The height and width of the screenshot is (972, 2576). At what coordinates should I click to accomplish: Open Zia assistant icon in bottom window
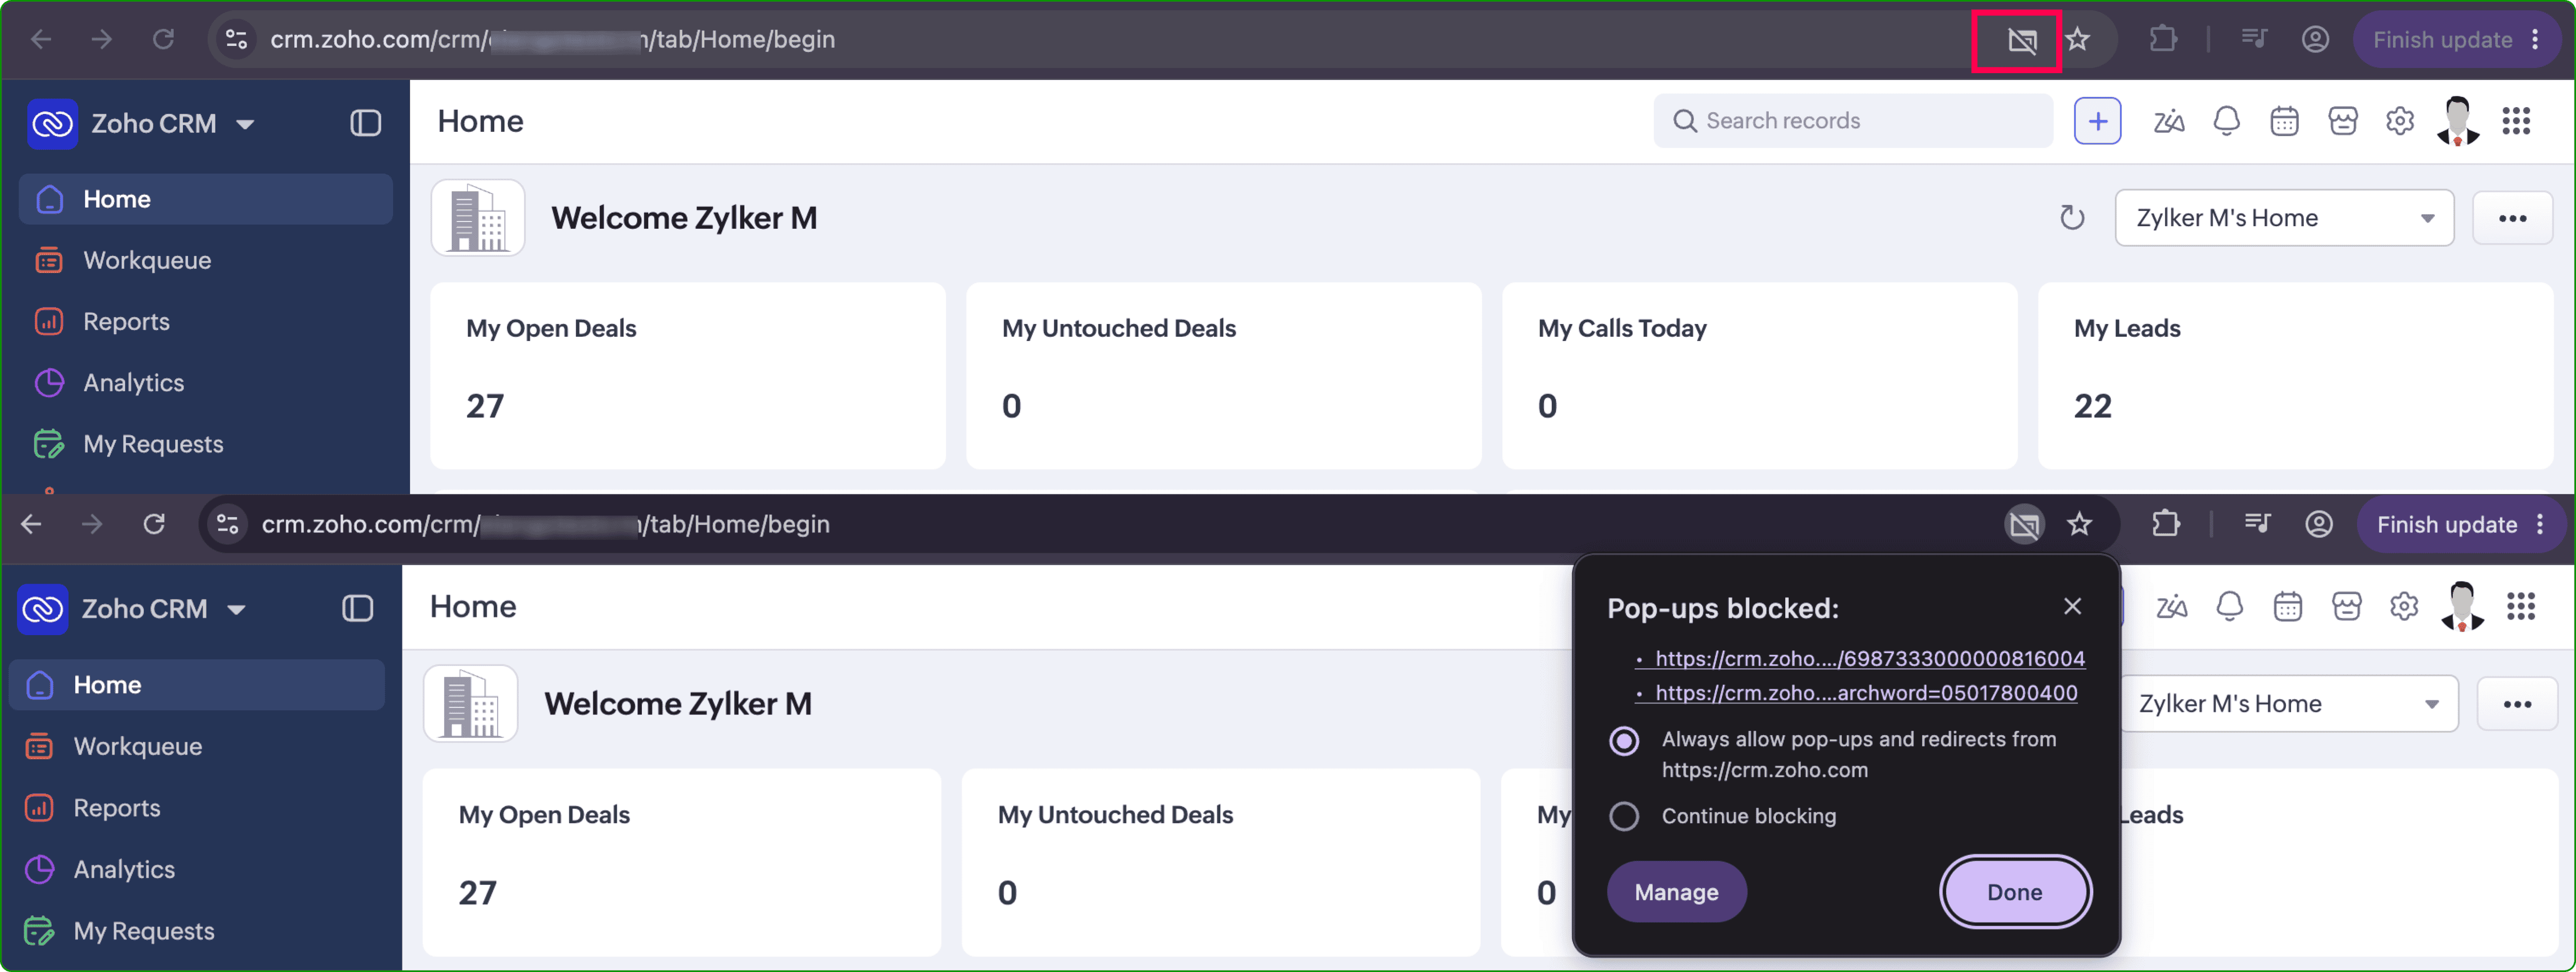pos(2171,607)
